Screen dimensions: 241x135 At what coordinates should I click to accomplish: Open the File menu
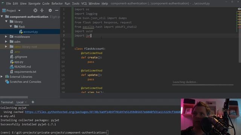[x=8, y=3]
